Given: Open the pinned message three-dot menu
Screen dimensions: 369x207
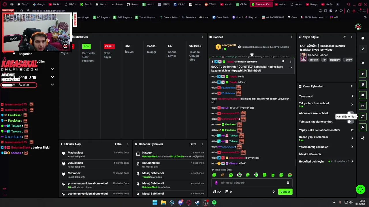Looking at the screenshot, I should [x=291, y=62].
